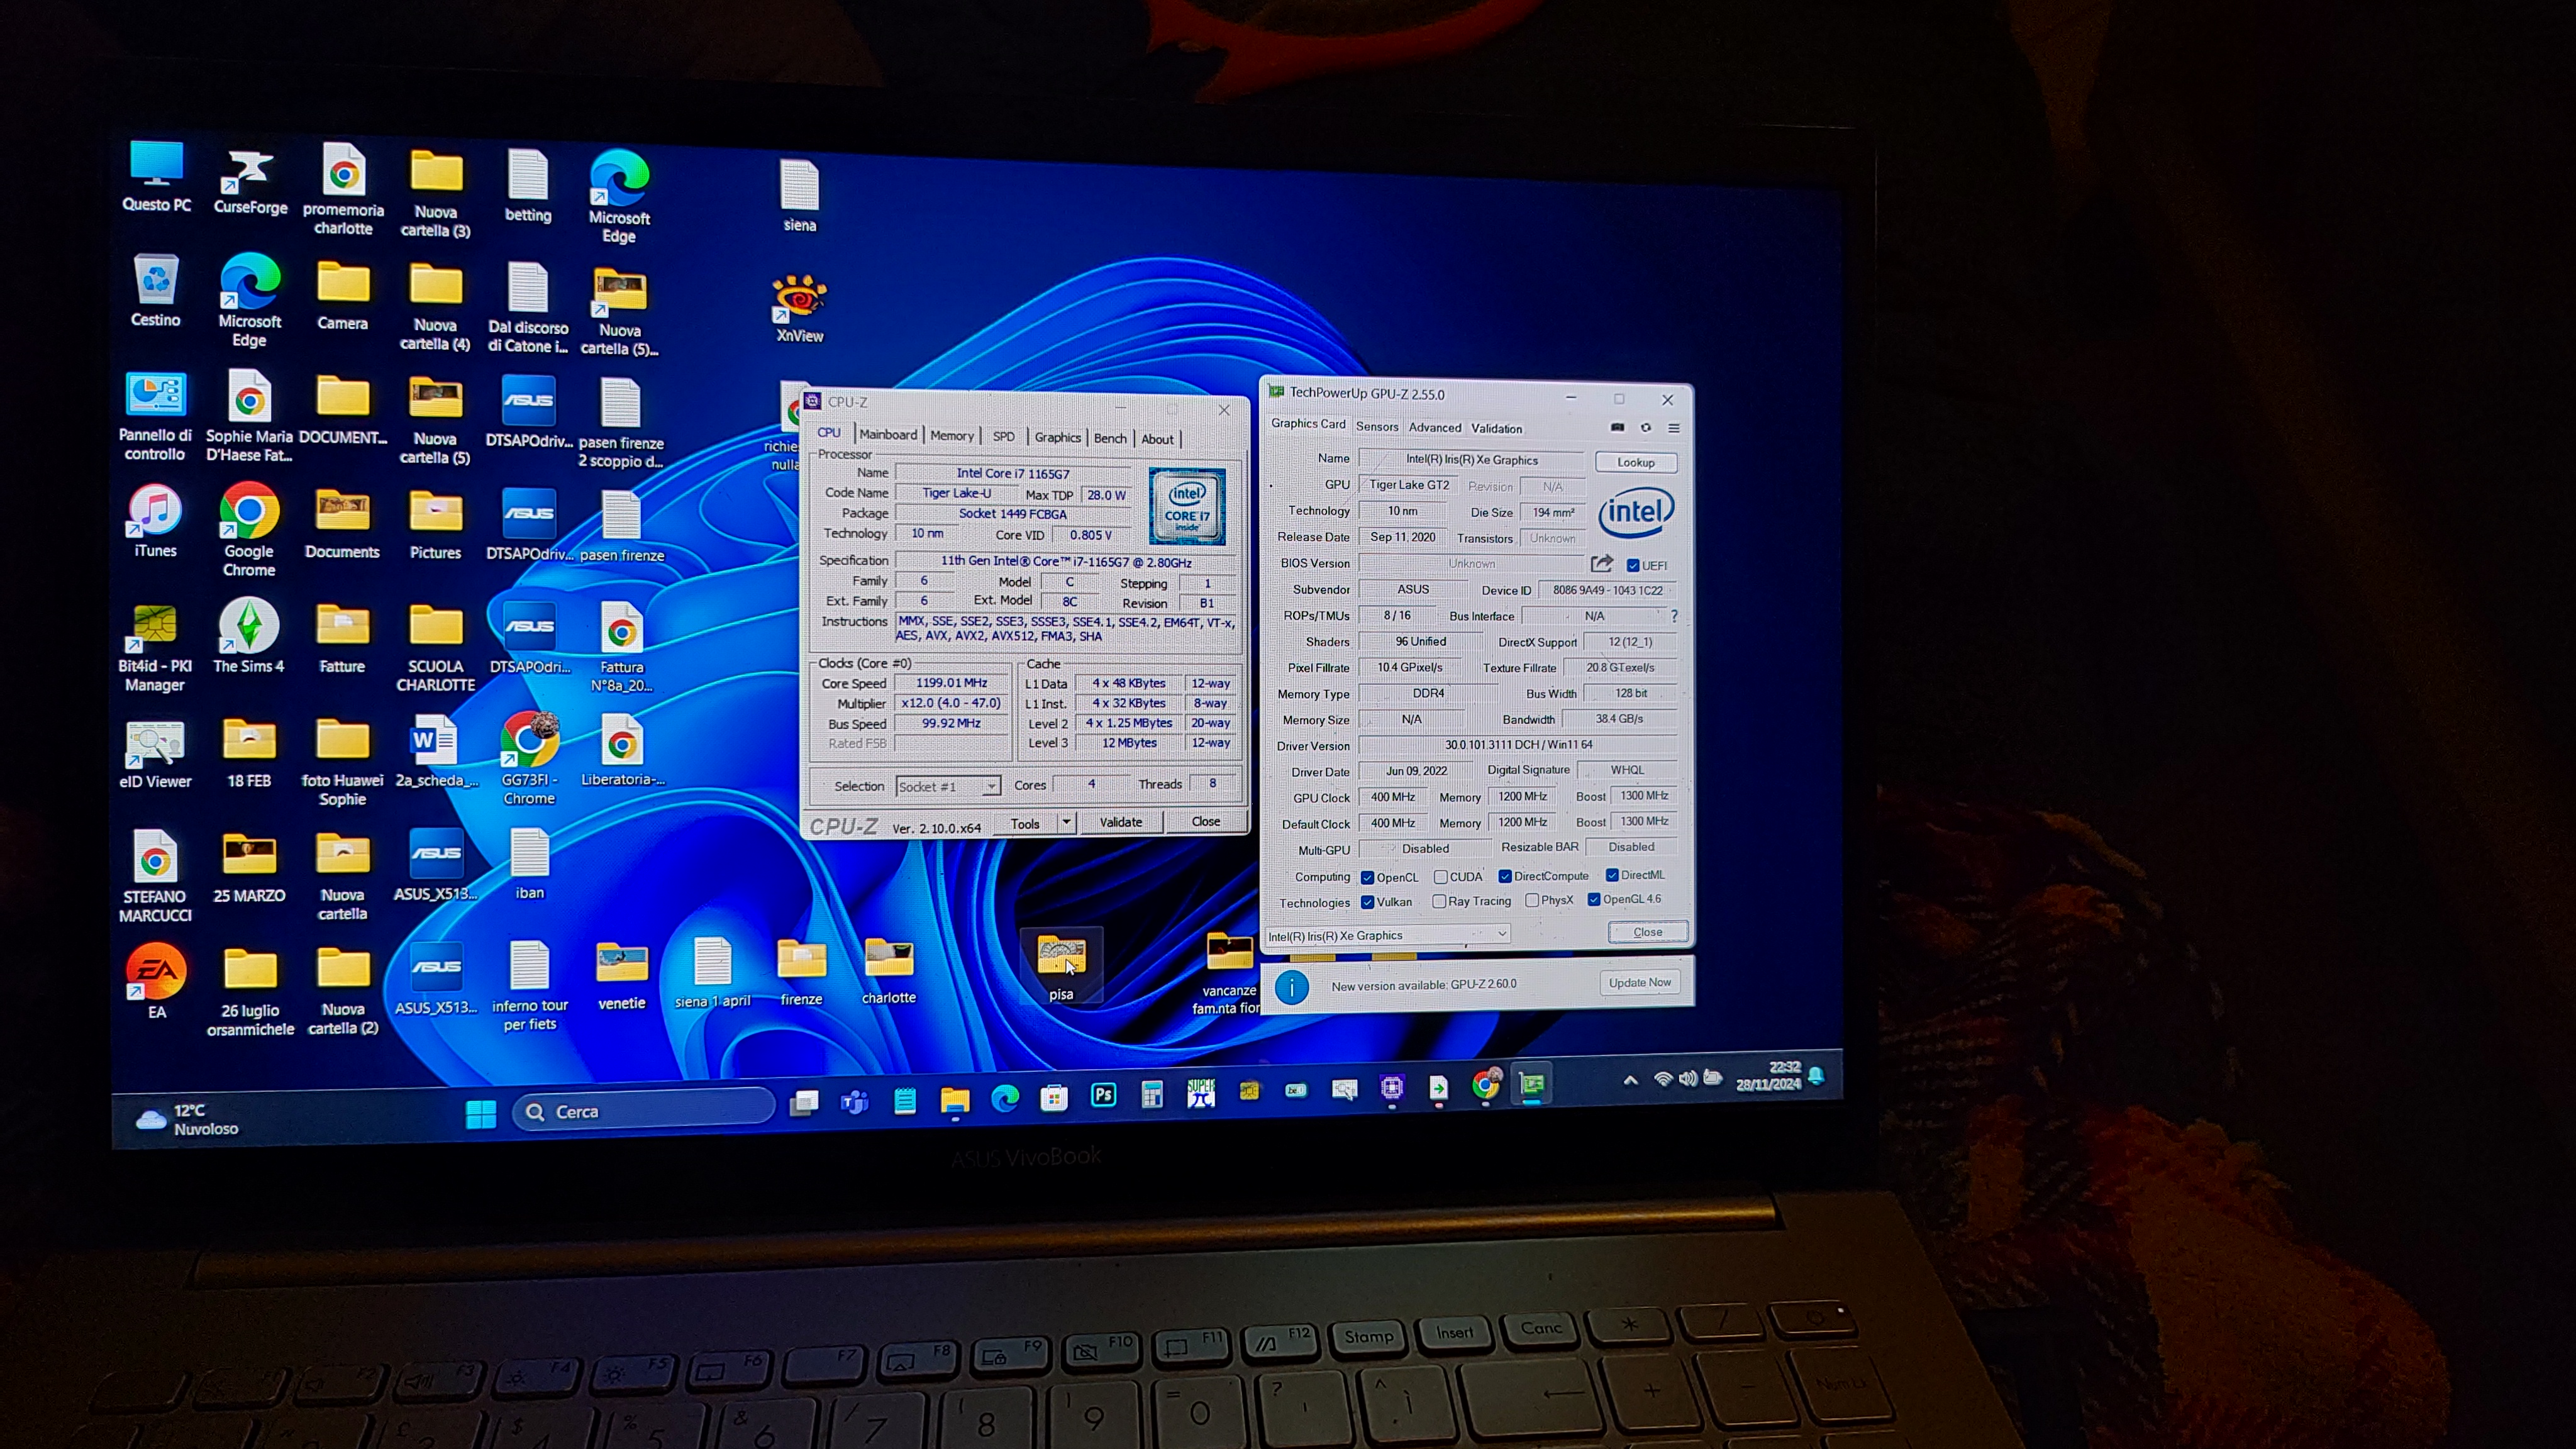Screen dimensions: 2576x1449
Task: Switch to the Sensors tab in GPU-Z
Action: 1377,427
